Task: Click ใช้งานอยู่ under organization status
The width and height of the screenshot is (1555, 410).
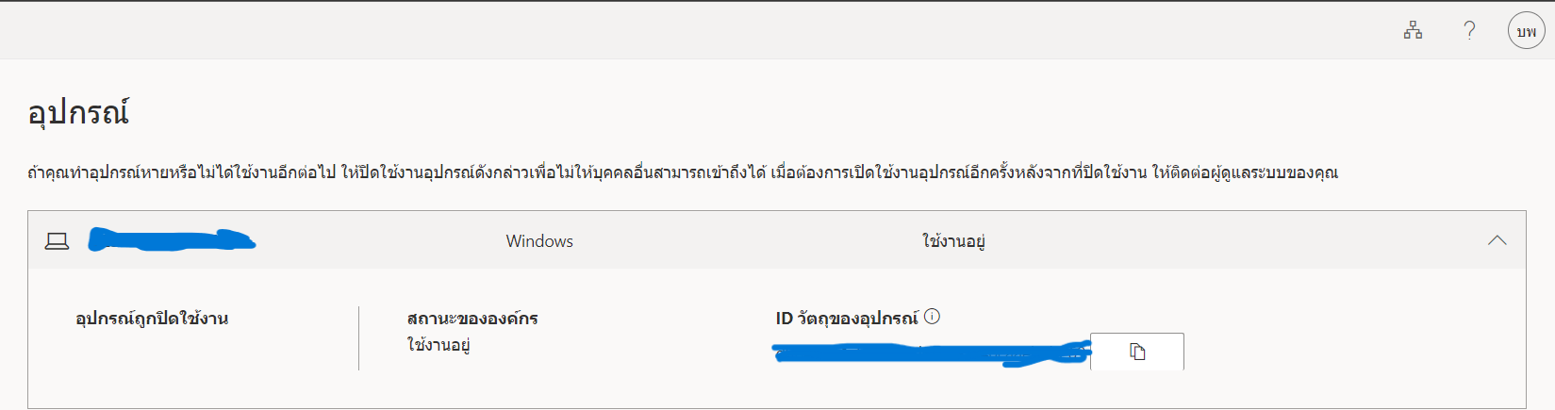Action: tap(438, 345)
